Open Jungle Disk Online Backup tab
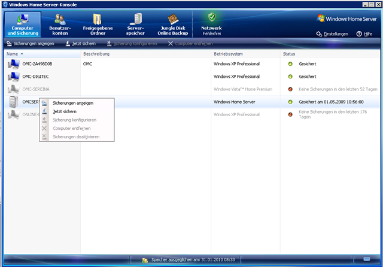The width and height of the screenshot is (383, 267). coord(173,25)
